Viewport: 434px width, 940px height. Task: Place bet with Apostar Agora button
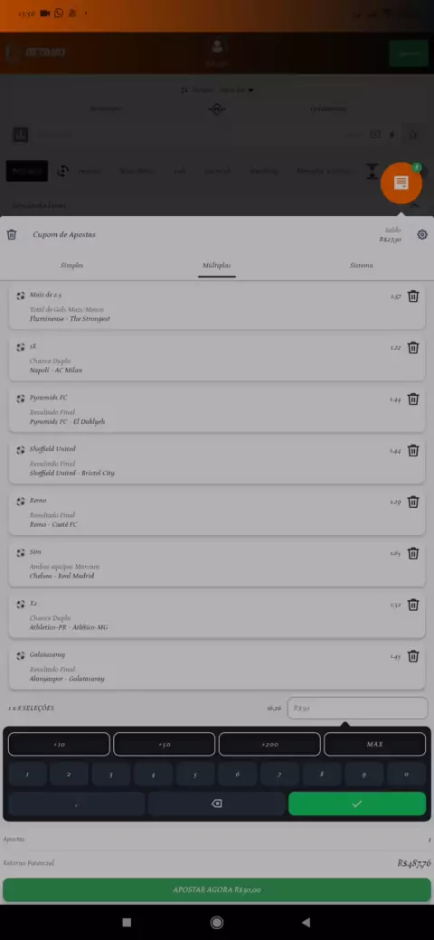pos(217,890)
